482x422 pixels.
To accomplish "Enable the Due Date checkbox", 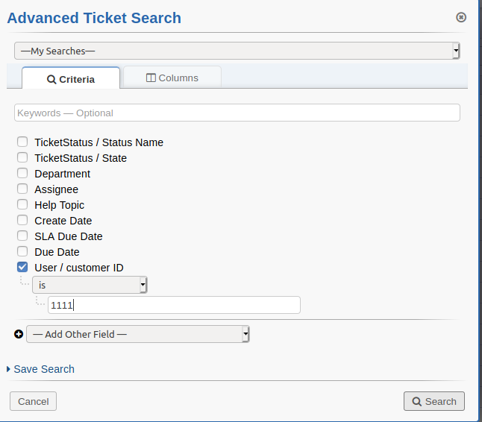I will click(22, 251).
